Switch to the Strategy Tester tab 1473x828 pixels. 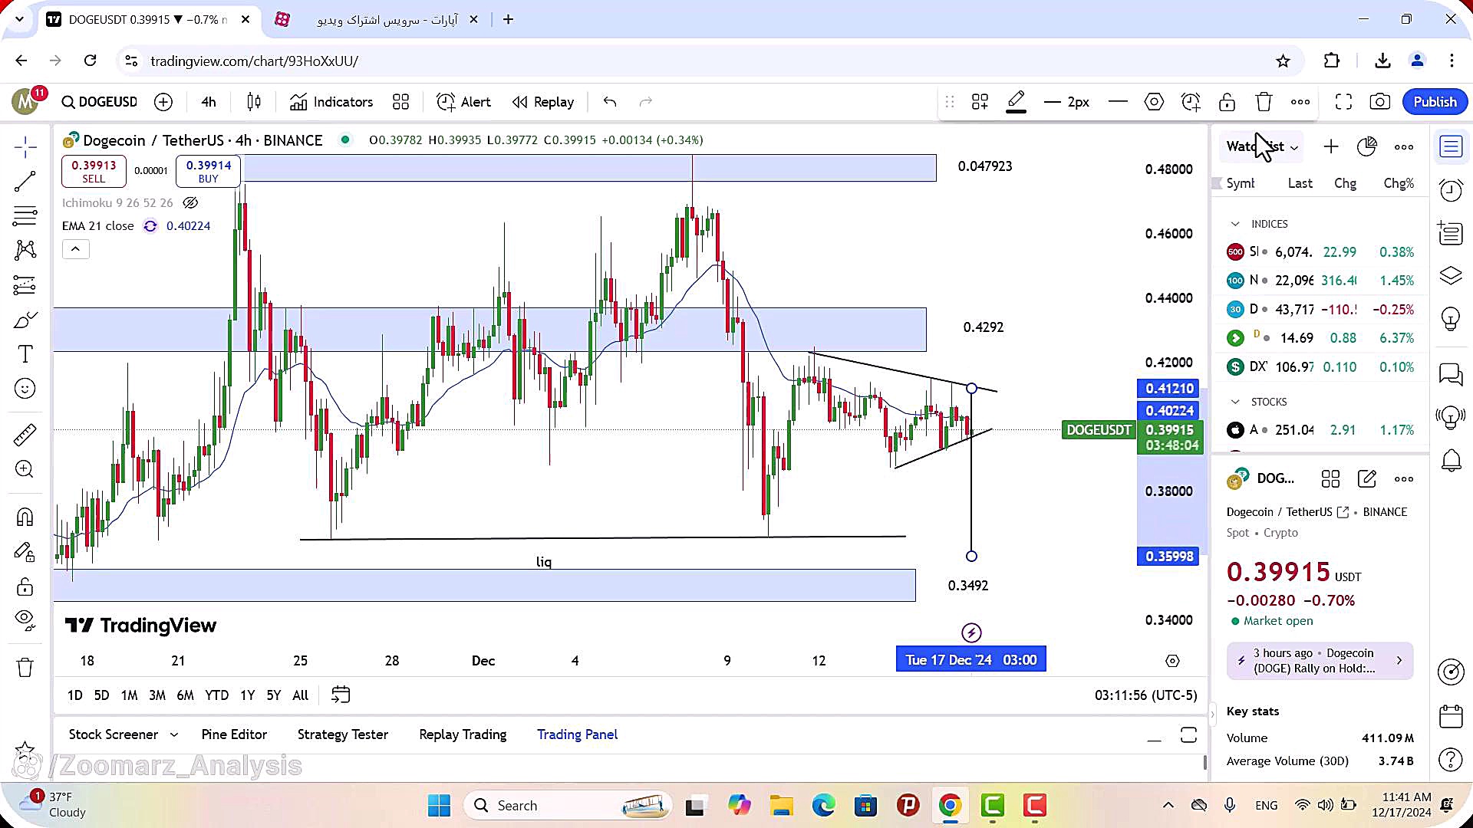coord(343,734)
